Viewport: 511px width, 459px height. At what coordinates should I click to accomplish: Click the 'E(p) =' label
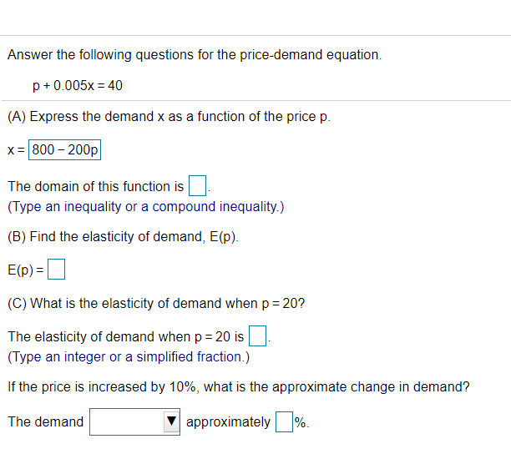point(26,270)
